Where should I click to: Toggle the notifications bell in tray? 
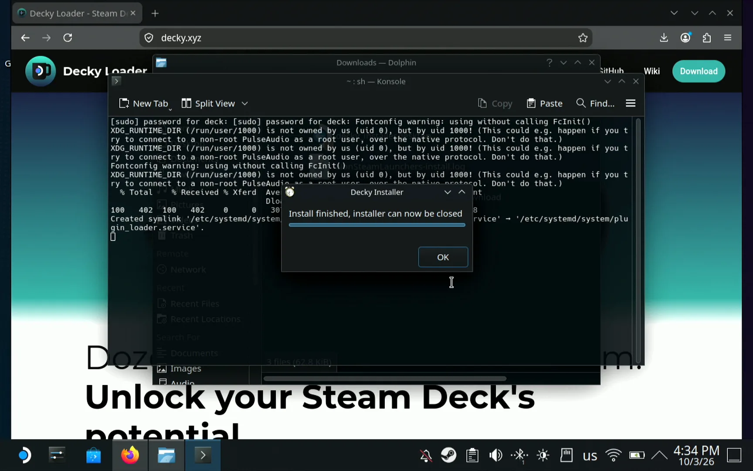(426, 455)
